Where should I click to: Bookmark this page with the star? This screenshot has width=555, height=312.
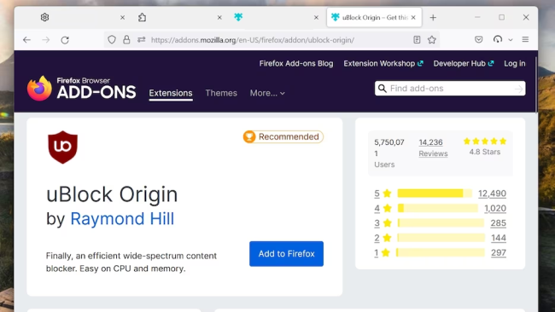click(x=432, y=40)
